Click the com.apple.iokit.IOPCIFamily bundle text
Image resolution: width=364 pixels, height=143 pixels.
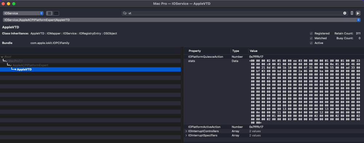coord(50,43)
